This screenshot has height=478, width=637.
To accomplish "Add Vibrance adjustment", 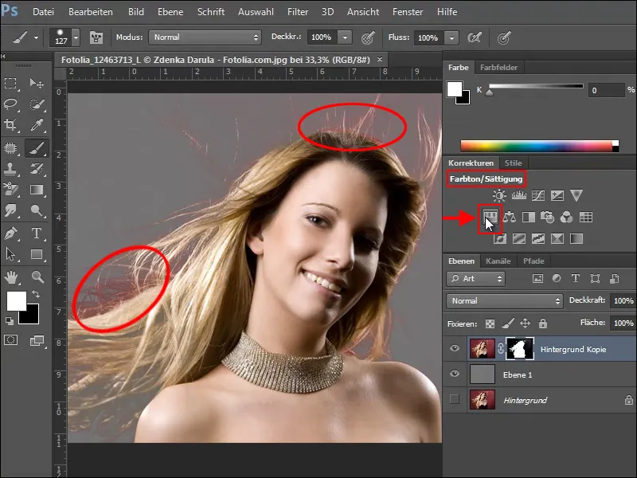I will coord(576,195).
